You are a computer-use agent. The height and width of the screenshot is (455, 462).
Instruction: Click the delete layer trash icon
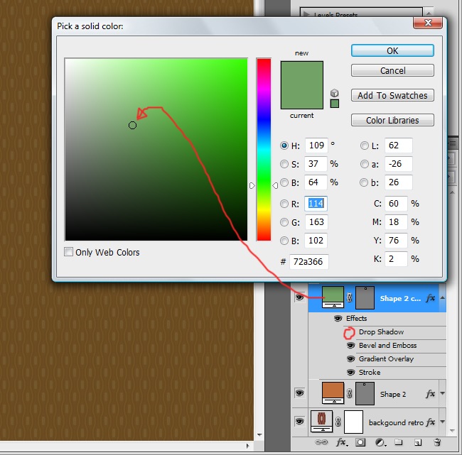click(x=437, y=442)
